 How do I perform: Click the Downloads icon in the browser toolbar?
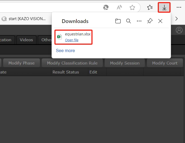coord(164,7)
